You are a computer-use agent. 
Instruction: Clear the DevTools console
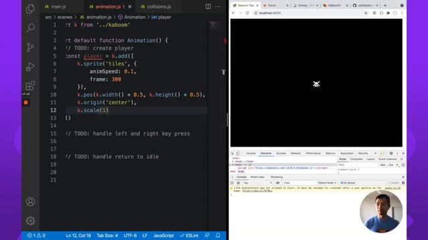(238, 183)
